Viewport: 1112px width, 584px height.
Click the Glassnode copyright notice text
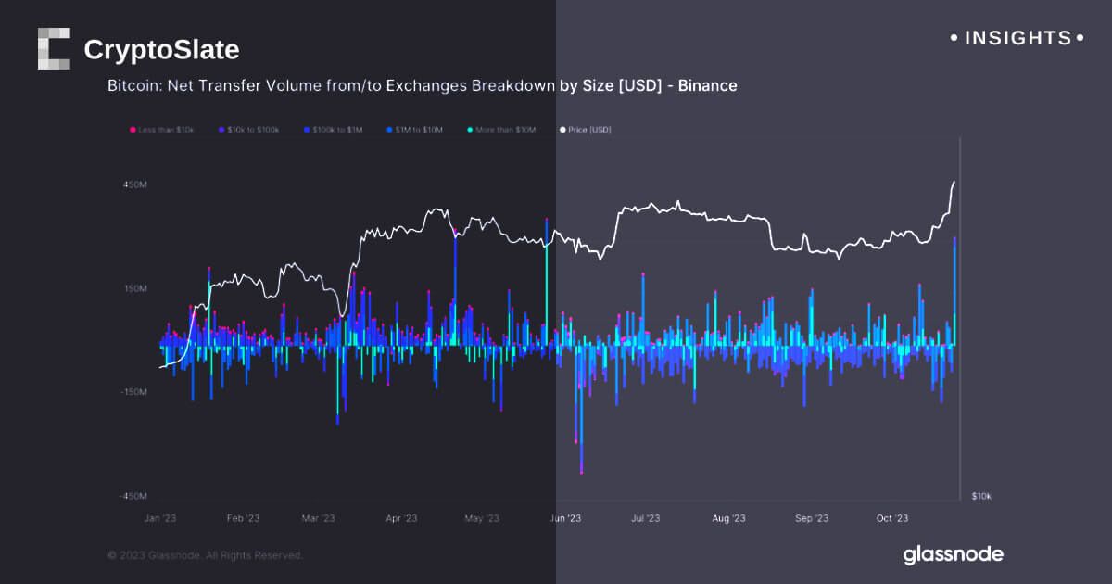pos(205,555)
